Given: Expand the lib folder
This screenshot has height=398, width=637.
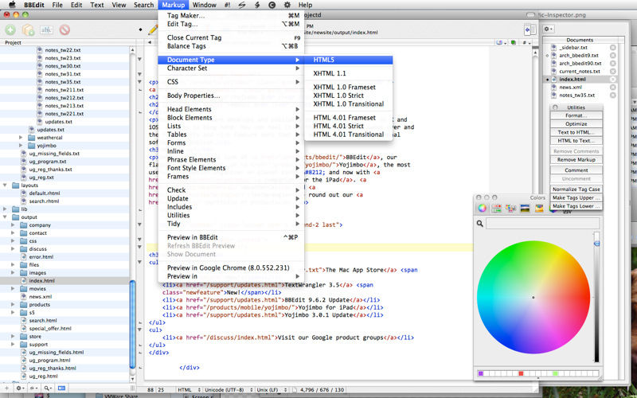Looking at the screenshot, I should 5,209.
